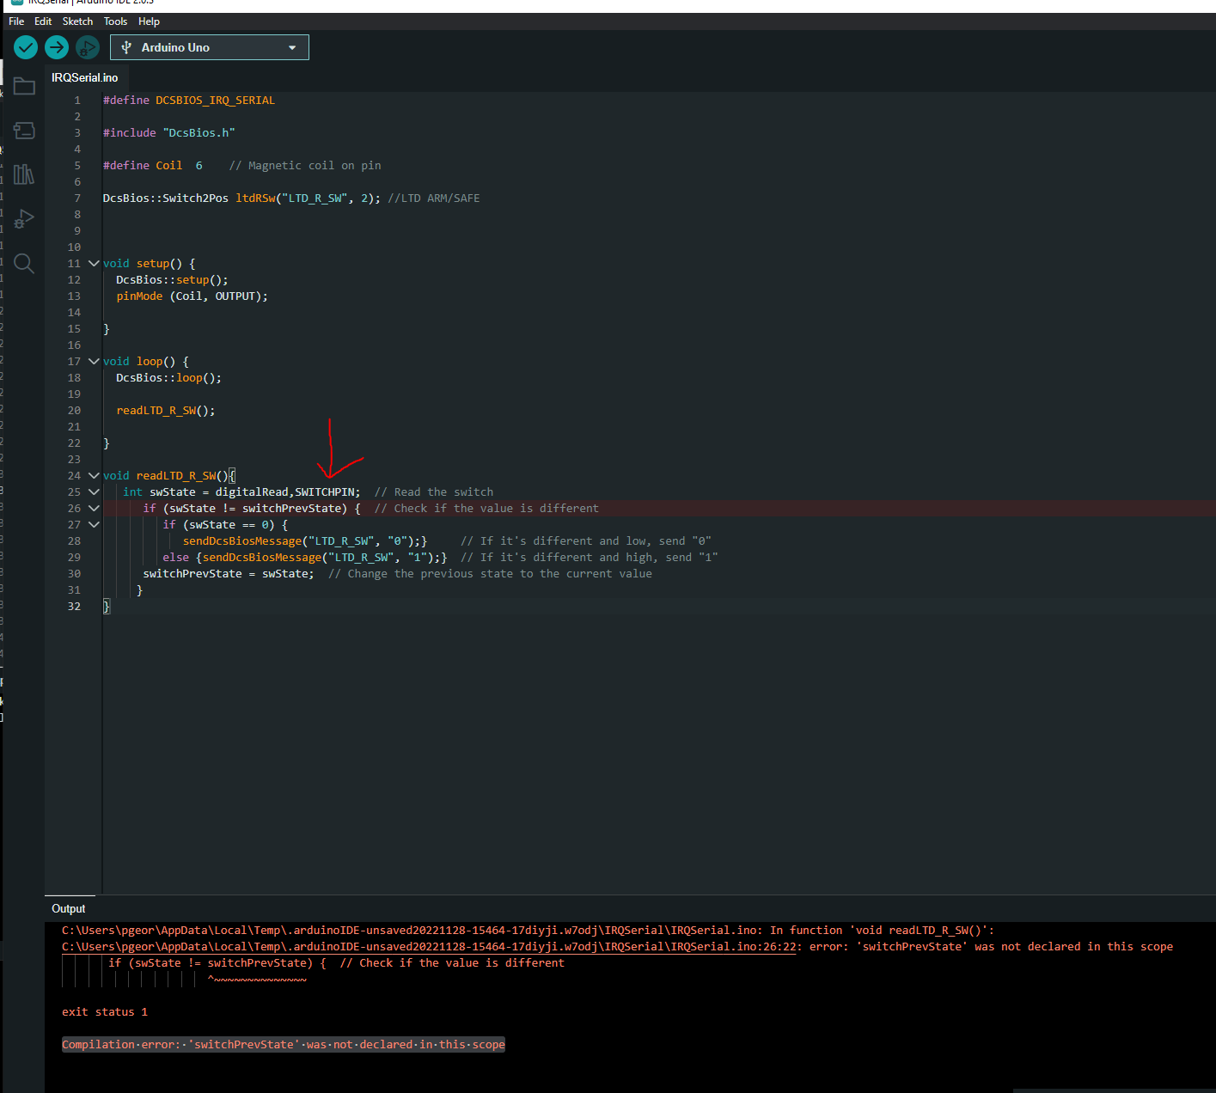
Task: Collapse fold arrow on line 27
Action: [x=94, y=525]
